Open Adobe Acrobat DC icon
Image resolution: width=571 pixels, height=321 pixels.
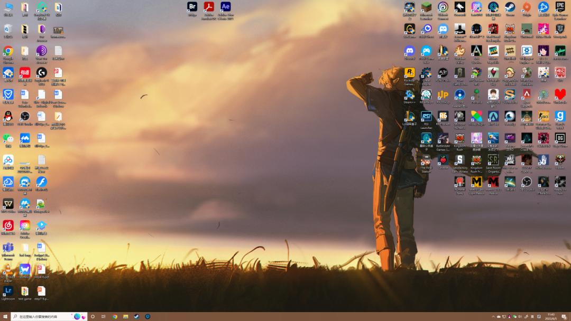point(209,7)
